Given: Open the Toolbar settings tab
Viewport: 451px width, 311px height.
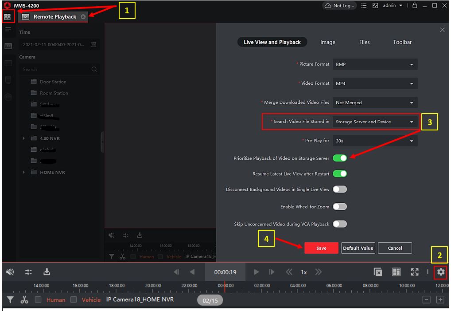Looking at the screenshot, I should click(402, 42).
